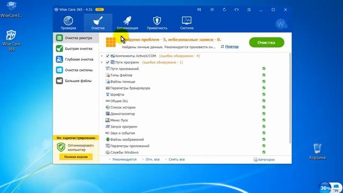Open Очистка системы section
Screen dimensions: 343x193
coord(76,70)
